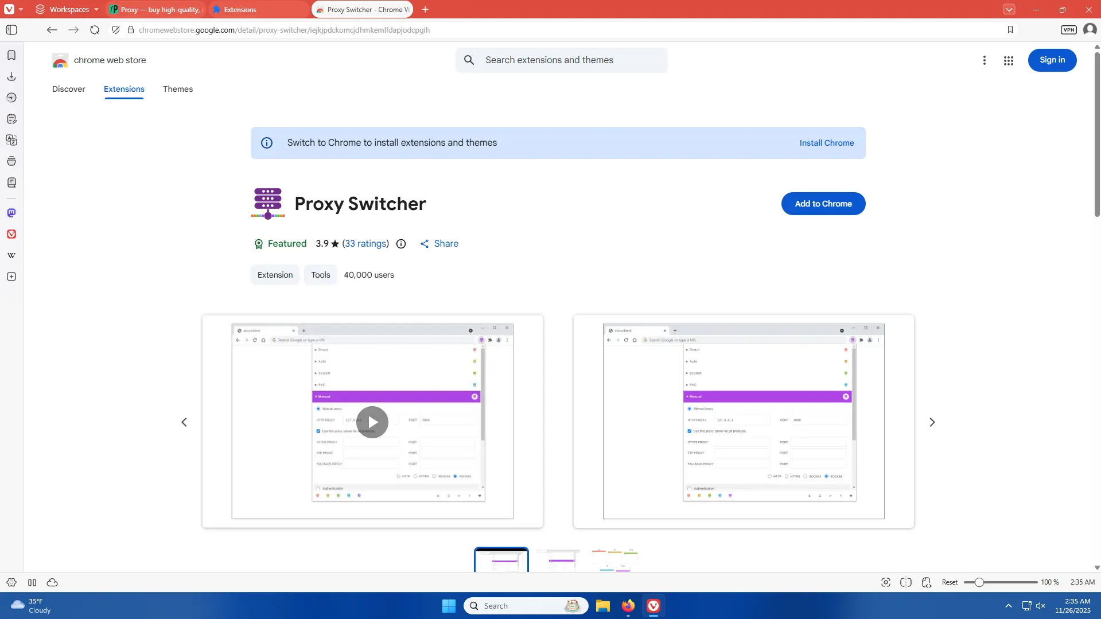Toggle break mode pause icon
The height and width of the screenshot is (619, 1101).
coord(32,582)
